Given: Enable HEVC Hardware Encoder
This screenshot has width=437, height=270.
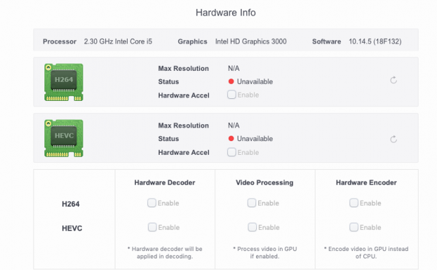Looking at the screenshot, I should tap(354, 227).
